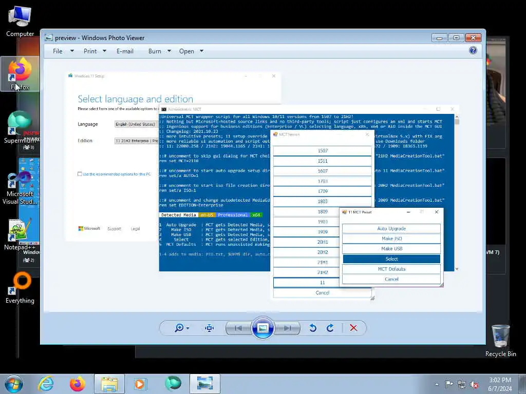Expand the File dropdown arrow
Viewport: 526px width, 394px height.
click(x=72, y=51)
